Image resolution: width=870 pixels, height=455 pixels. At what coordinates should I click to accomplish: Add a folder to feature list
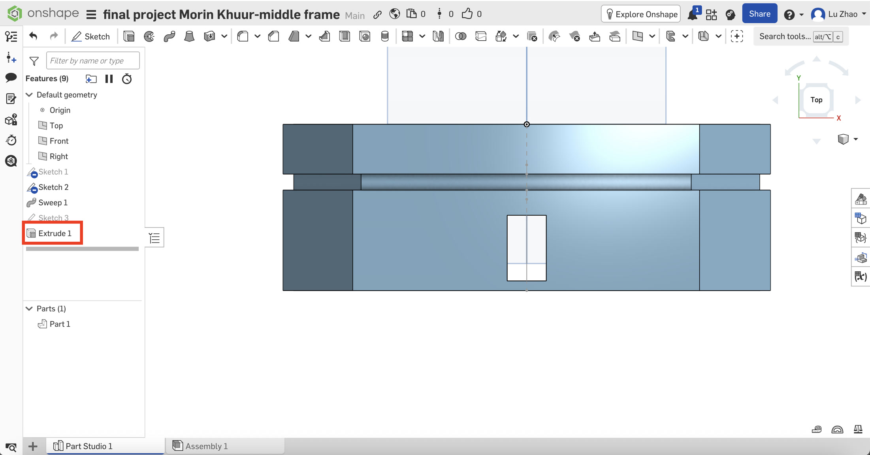pyautogui.click(x=91, y=79)
